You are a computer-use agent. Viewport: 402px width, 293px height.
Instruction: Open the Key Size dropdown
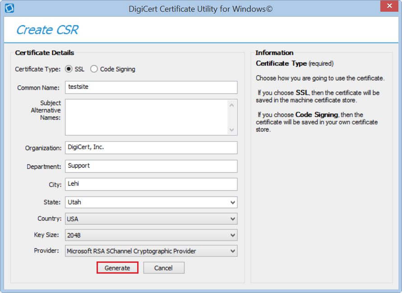(x=151, y=235)
